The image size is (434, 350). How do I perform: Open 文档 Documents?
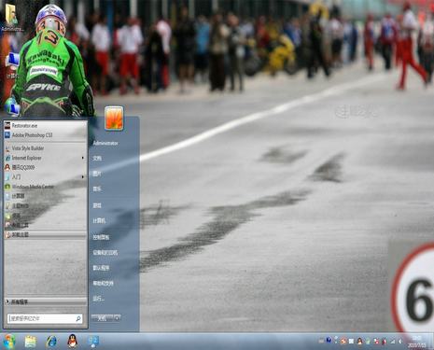pyautogui.click(x=97, y=159)
